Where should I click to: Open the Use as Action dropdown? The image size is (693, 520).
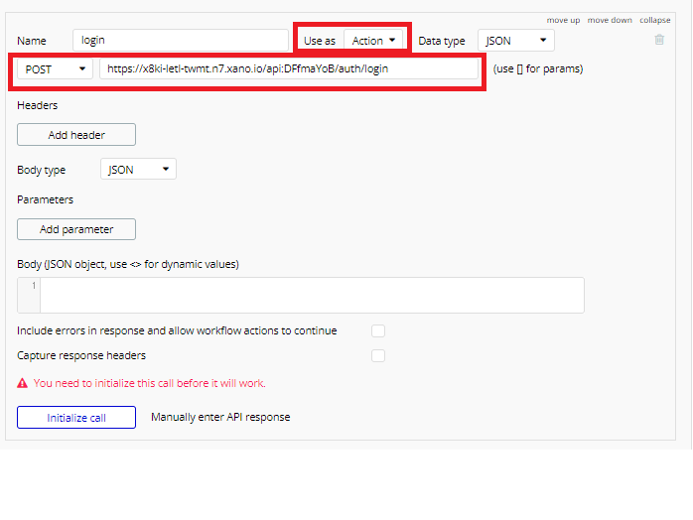point(373,41)
